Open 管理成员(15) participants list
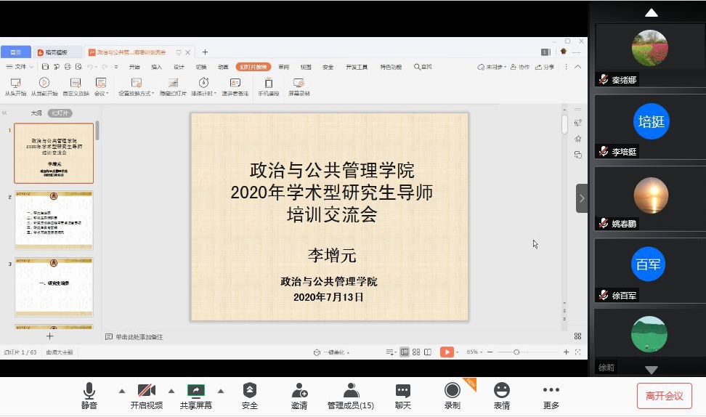Image resolution: width=706 pixels, height=417 pixels. click(351, 391)
